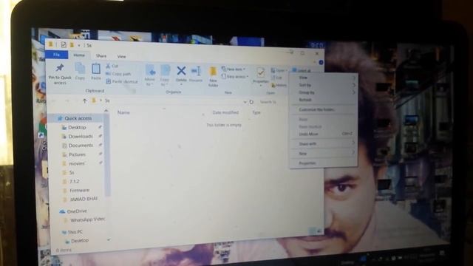The image size is (473, 266).
Task: Click Select all in the ribbon
Action: [x=302, y=71]
